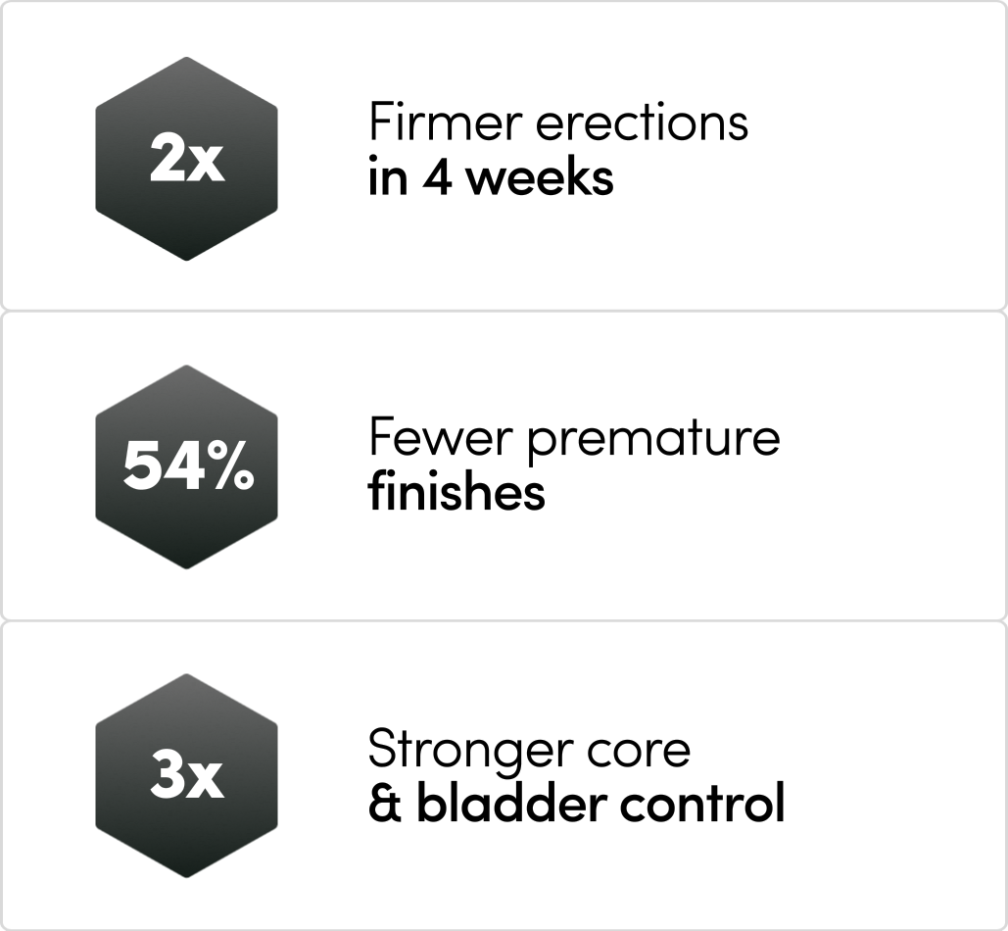Viewport: 1008px width, 931px height.
Task: Select the "Fewer premature" heading text
Action: [573, 434]
